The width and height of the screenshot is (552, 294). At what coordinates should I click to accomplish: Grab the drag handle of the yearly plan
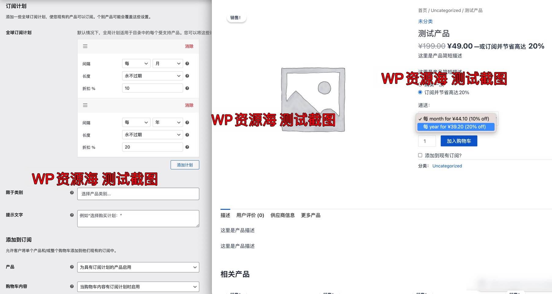click(x=85, y=105)
